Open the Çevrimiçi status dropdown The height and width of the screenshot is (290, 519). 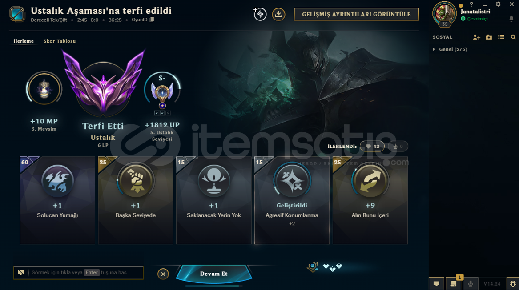474,19
